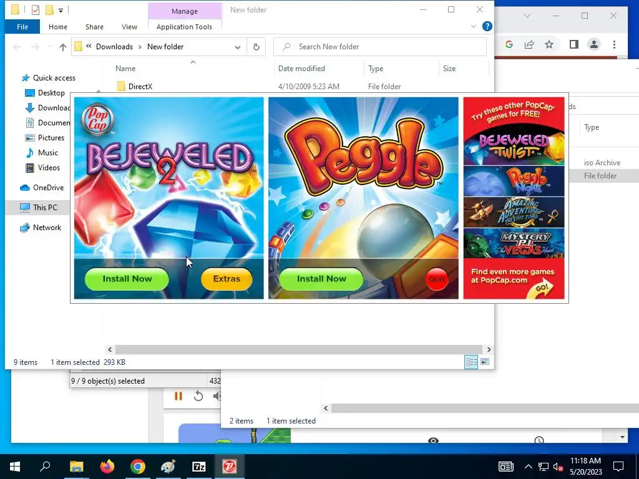Open Desktop in the navigation pane

(x=45, y=93)
